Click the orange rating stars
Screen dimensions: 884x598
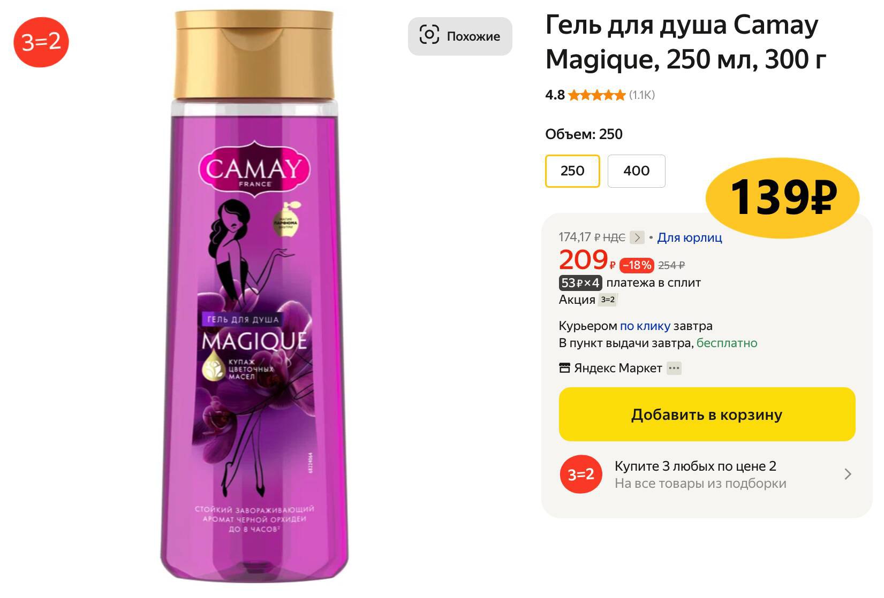[596, 95]
